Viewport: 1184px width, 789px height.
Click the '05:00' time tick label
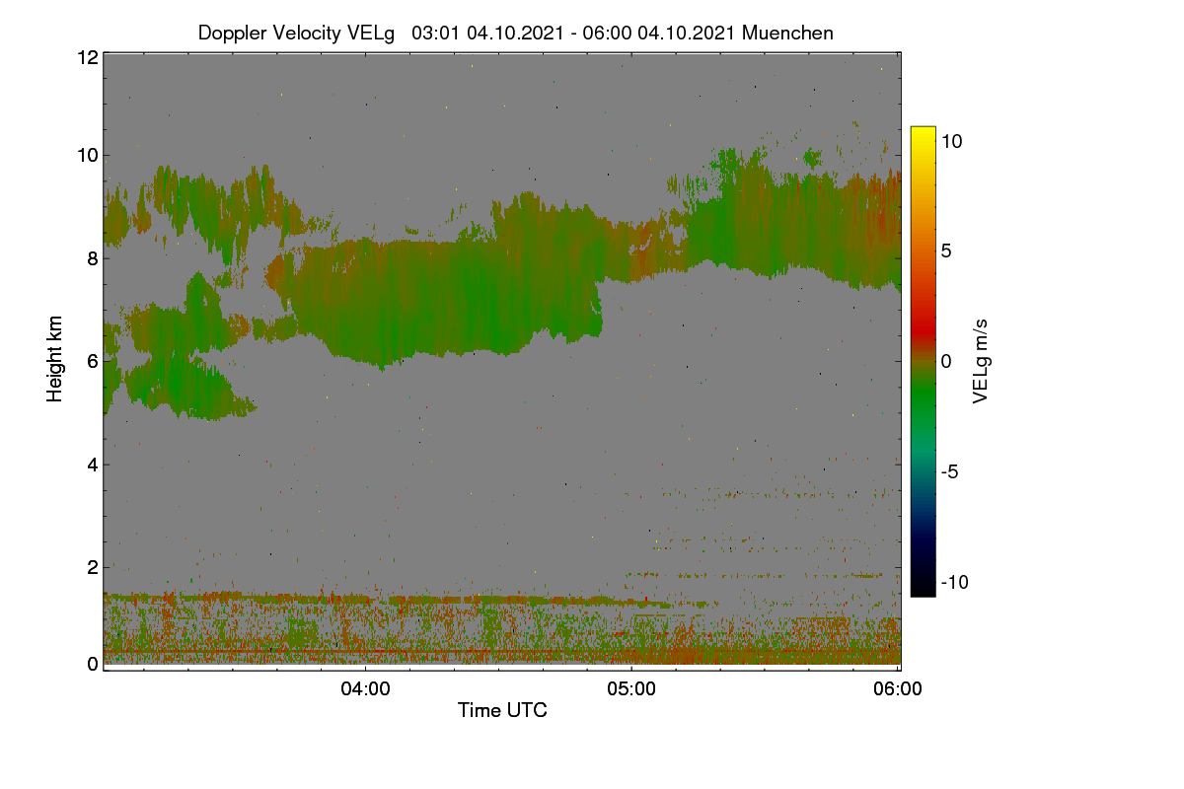pos(631,689)
